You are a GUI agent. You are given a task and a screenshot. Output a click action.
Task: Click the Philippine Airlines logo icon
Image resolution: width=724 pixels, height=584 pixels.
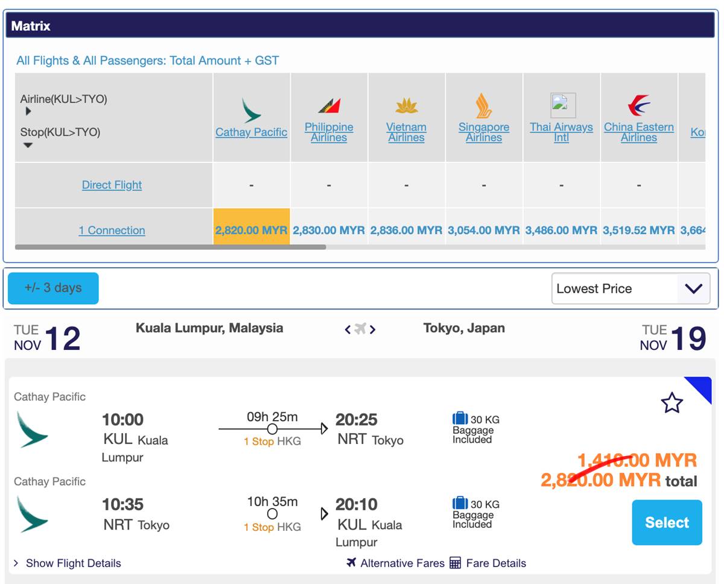[329, 106]
